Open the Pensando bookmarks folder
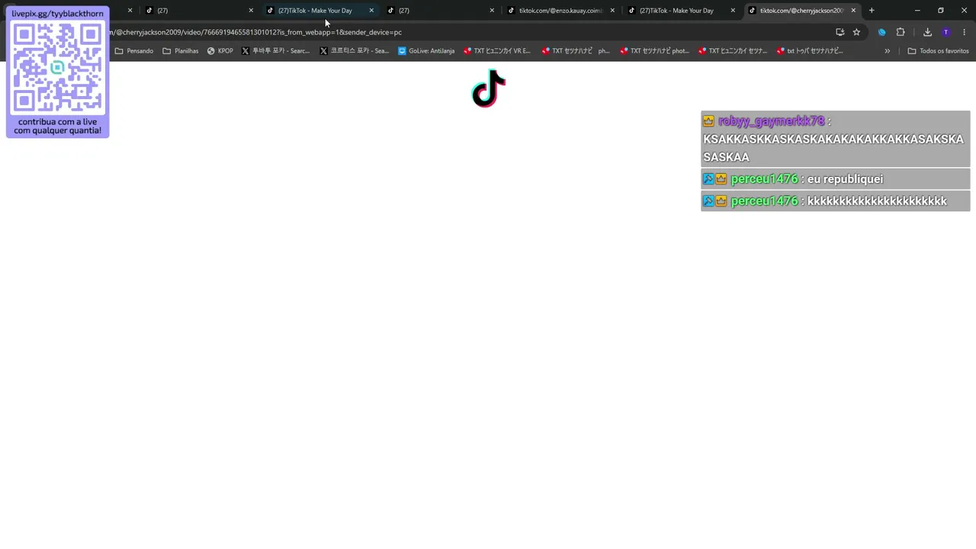 coord(134,51)
